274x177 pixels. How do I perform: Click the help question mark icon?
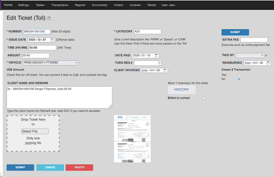pos(49,18)
